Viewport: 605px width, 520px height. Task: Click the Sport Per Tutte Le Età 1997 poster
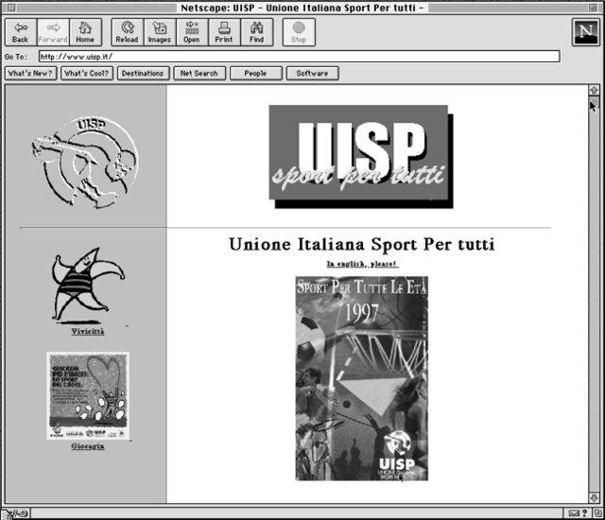tap(362, 378)
